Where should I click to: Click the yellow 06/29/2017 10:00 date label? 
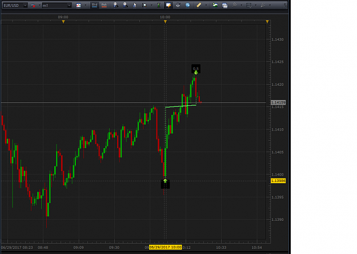click(x=165, y=247)
